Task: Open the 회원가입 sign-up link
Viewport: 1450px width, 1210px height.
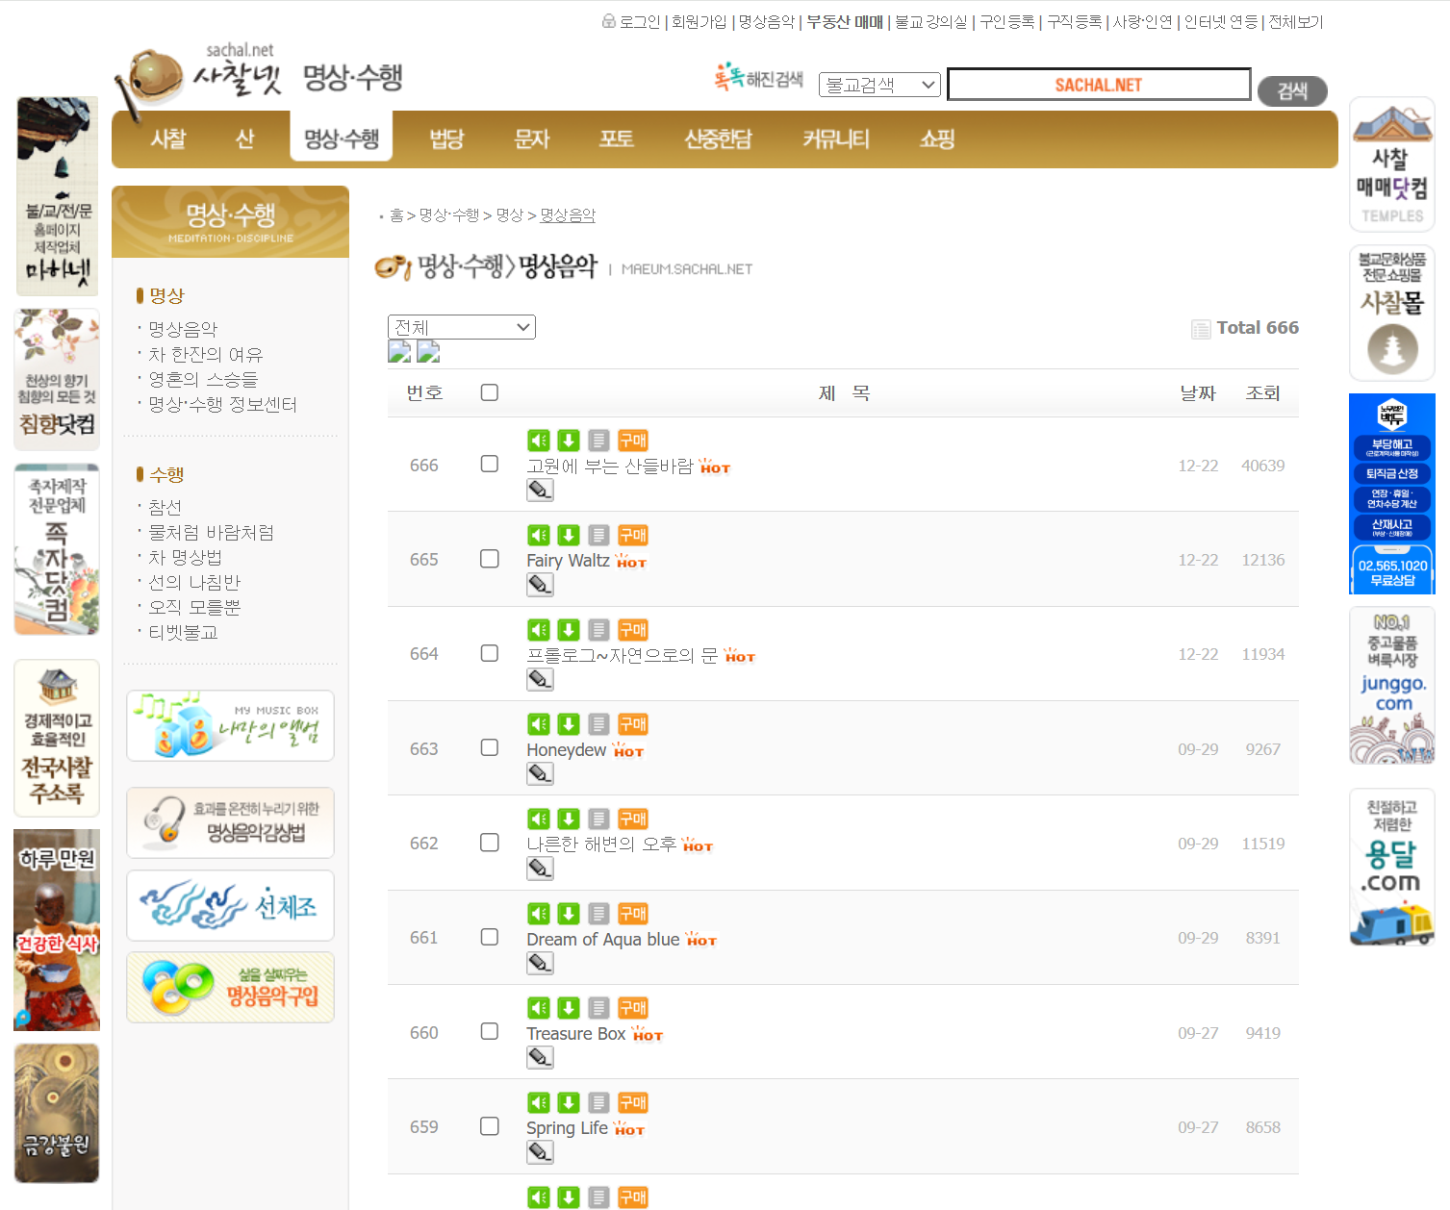Action: click(x=700, y=22)
